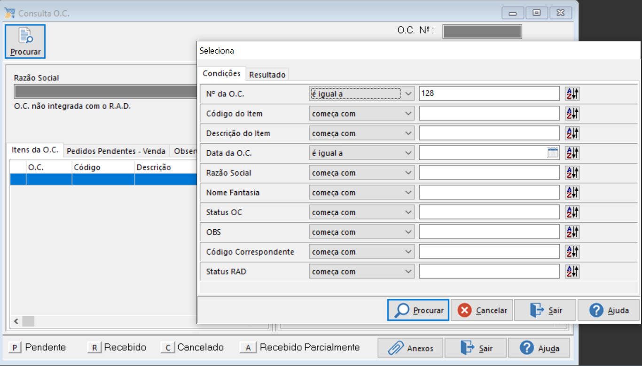
Task: Open operator dropdown for Código do Item
Action: [361, 113]
